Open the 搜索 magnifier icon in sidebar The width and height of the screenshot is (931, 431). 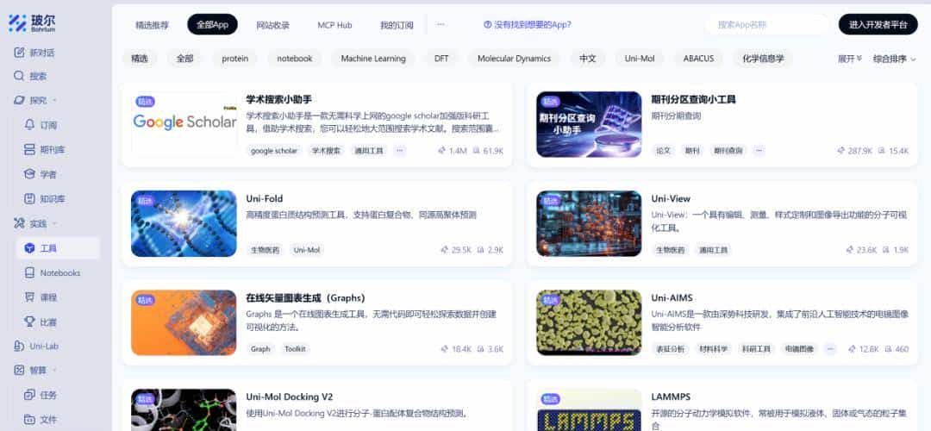point(20,76)
